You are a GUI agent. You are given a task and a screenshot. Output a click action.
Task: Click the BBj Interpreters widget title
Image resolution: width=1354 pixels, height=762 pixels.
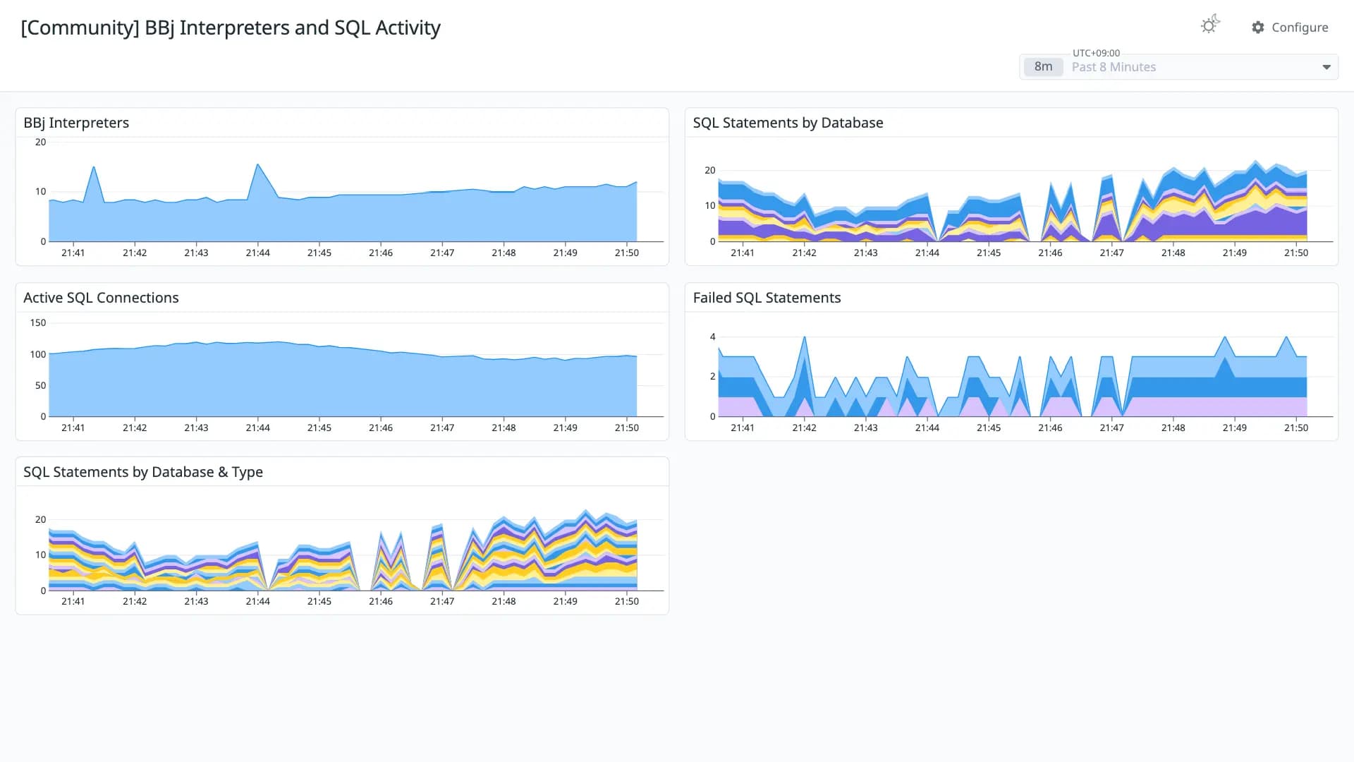(x=76, y=123)
